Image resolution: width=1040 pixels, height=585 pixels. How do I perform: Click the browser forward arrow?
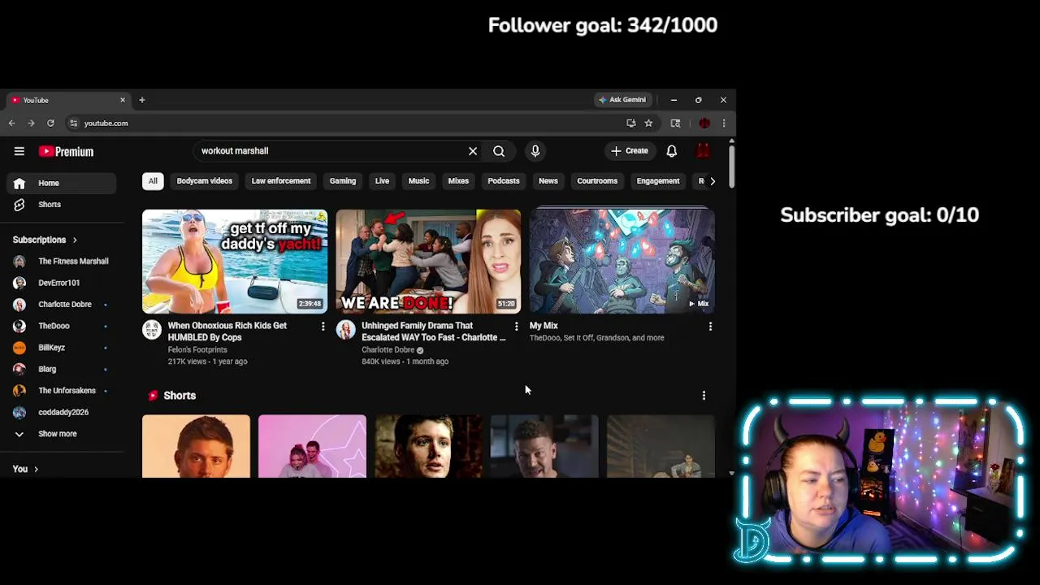[31, 123]
